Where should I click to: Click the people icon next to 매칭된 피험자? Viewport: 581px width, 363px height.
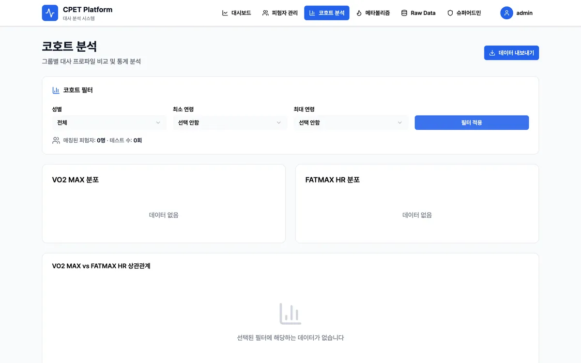coord(56,140)
